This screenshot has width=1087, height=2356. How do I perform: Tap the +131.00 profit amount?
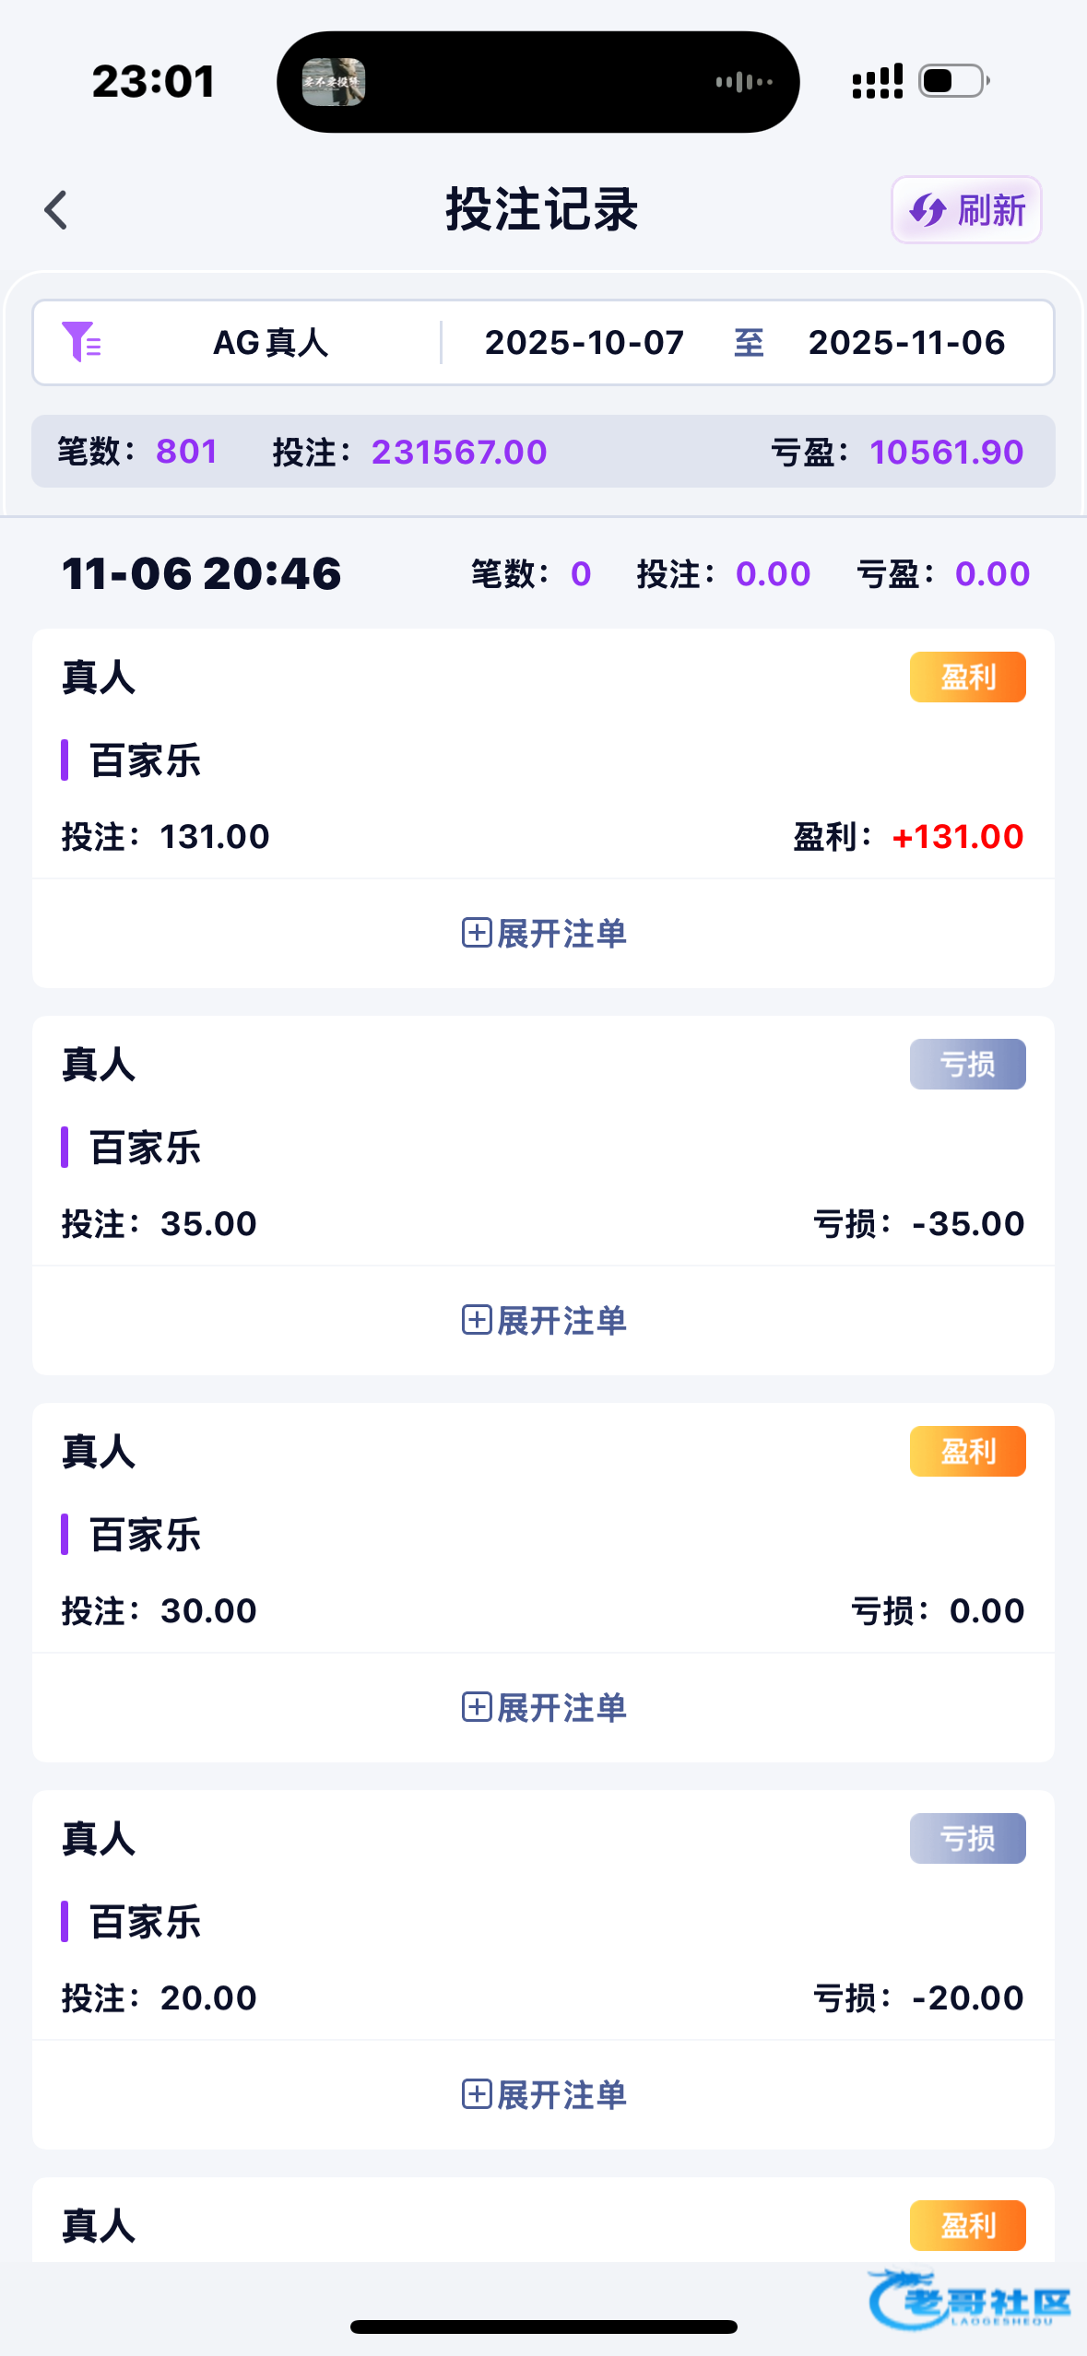[958, 837]
